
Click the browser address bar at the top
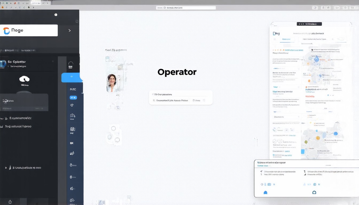(x=186, y=8)
